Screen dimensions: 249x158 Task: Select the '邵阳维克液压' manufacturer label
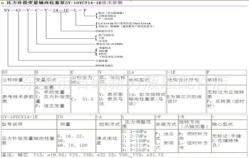pos(104,66)
